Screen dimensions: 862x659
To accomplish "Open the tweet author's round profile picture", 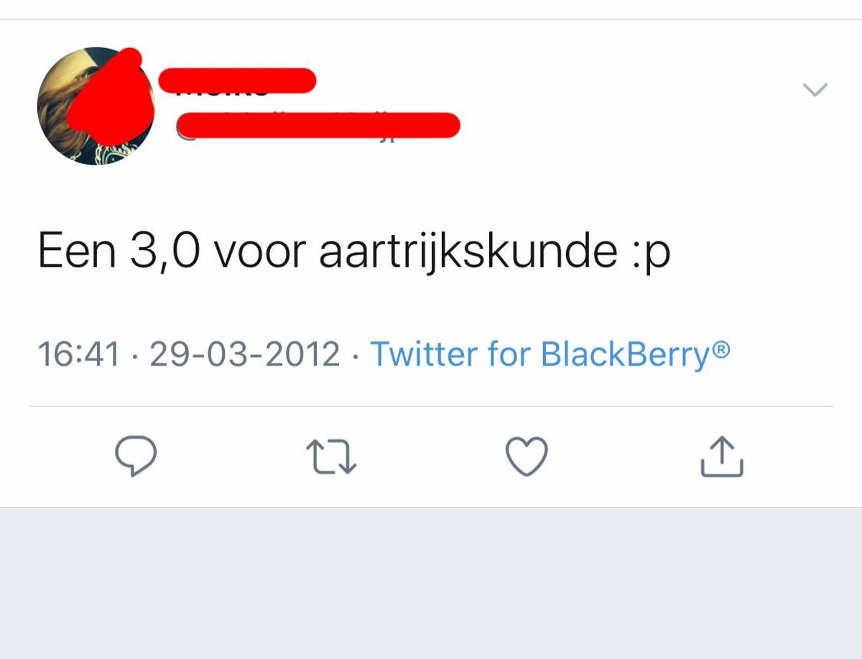I will [96, 106].
